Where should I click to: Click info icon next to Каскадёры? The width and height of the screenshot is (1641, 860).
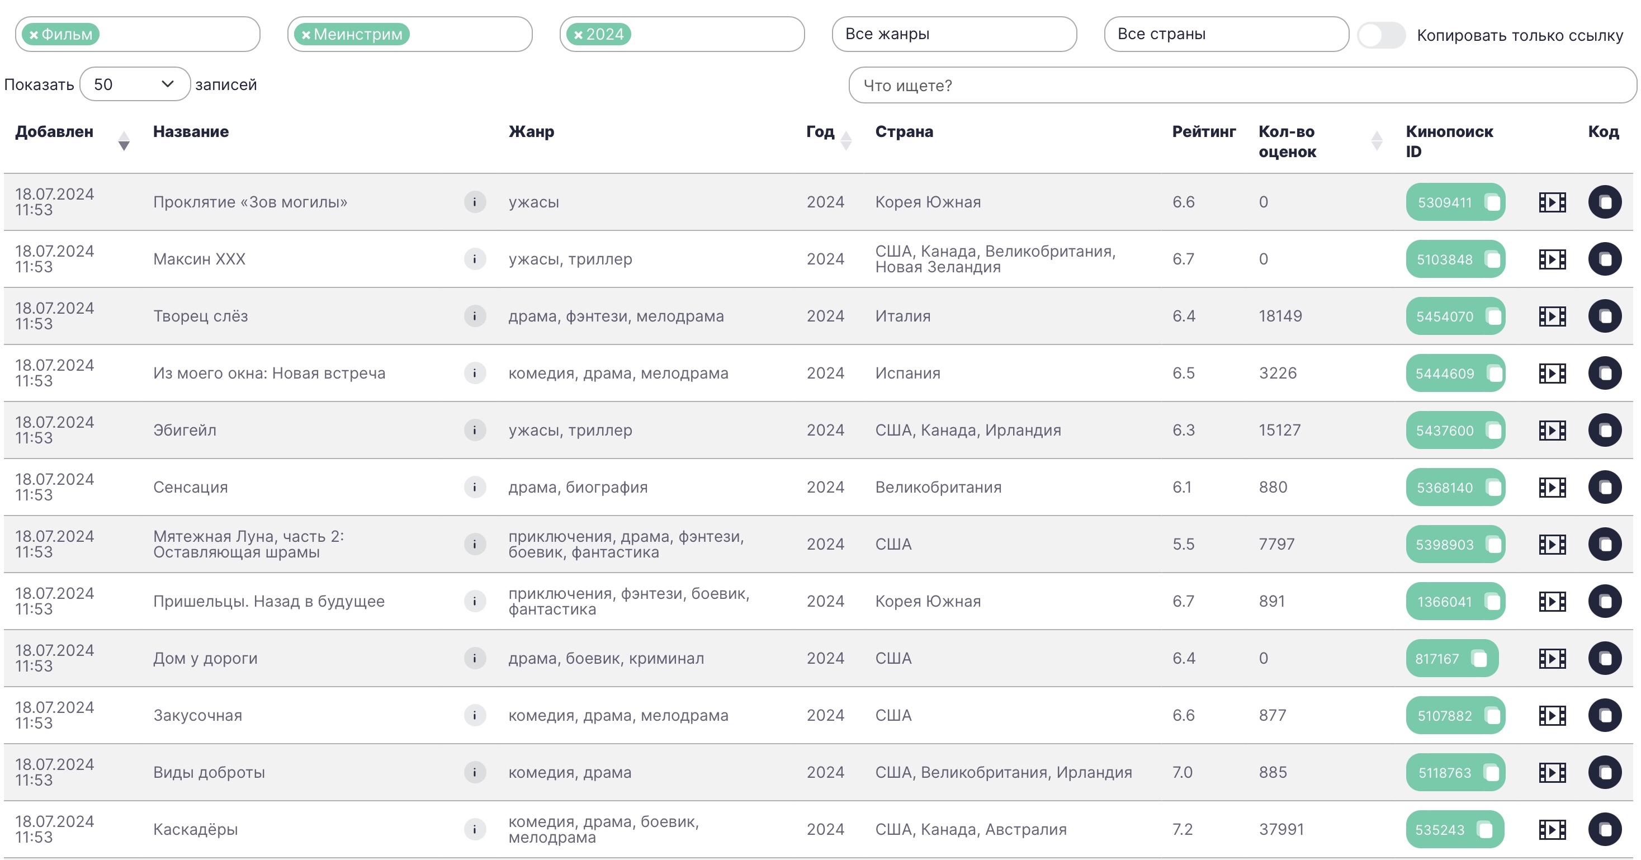click(x=475, y=829)
